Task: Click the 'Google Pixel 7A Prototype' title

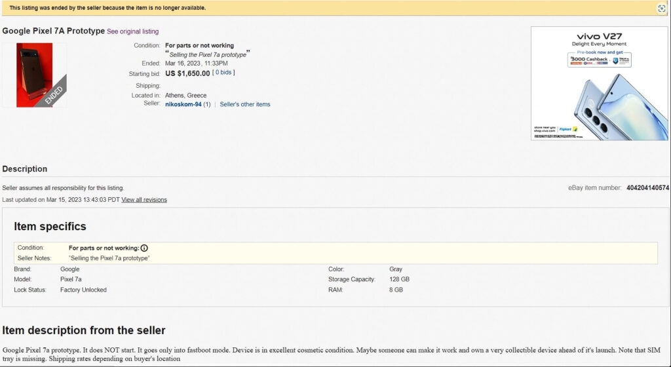Action: (54, 31)
